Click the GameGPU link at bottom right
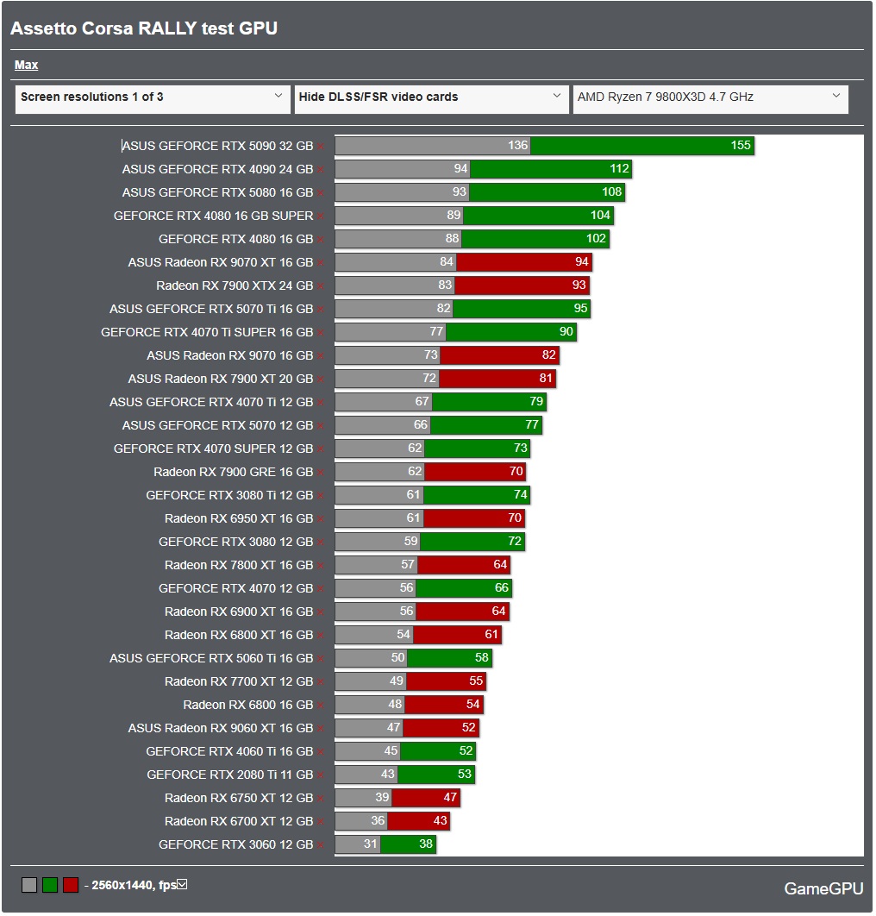Viewport: 876px width, 916px height. (823, 888)
